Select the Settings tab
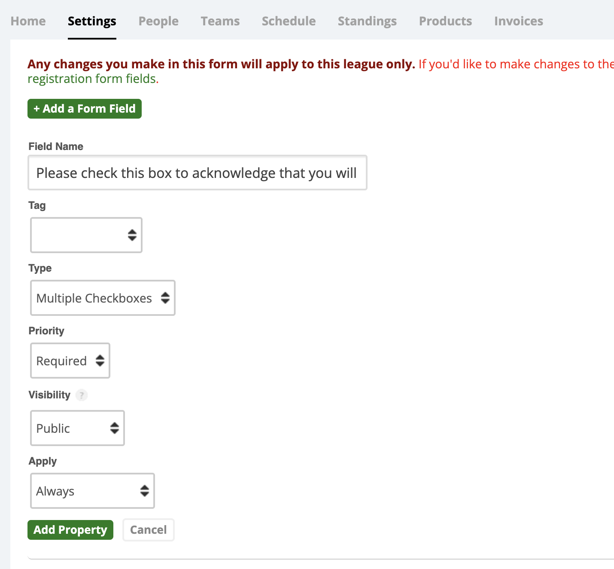 click(92, 21)
